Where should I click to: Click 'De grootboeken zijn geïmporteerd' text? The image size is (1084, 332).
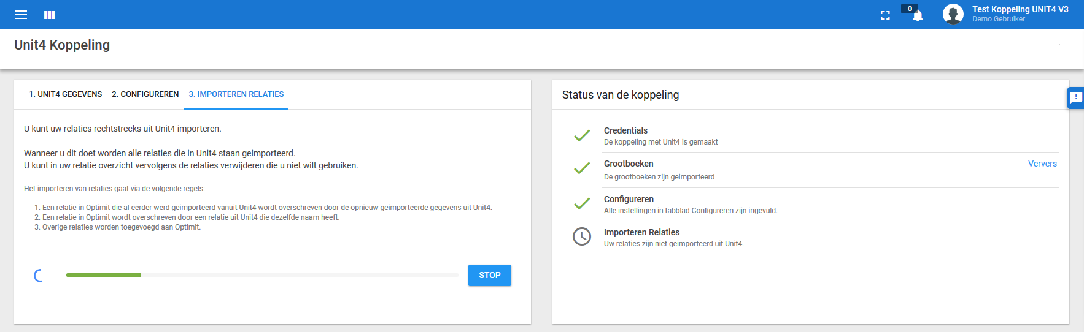(x=659, y=177)
